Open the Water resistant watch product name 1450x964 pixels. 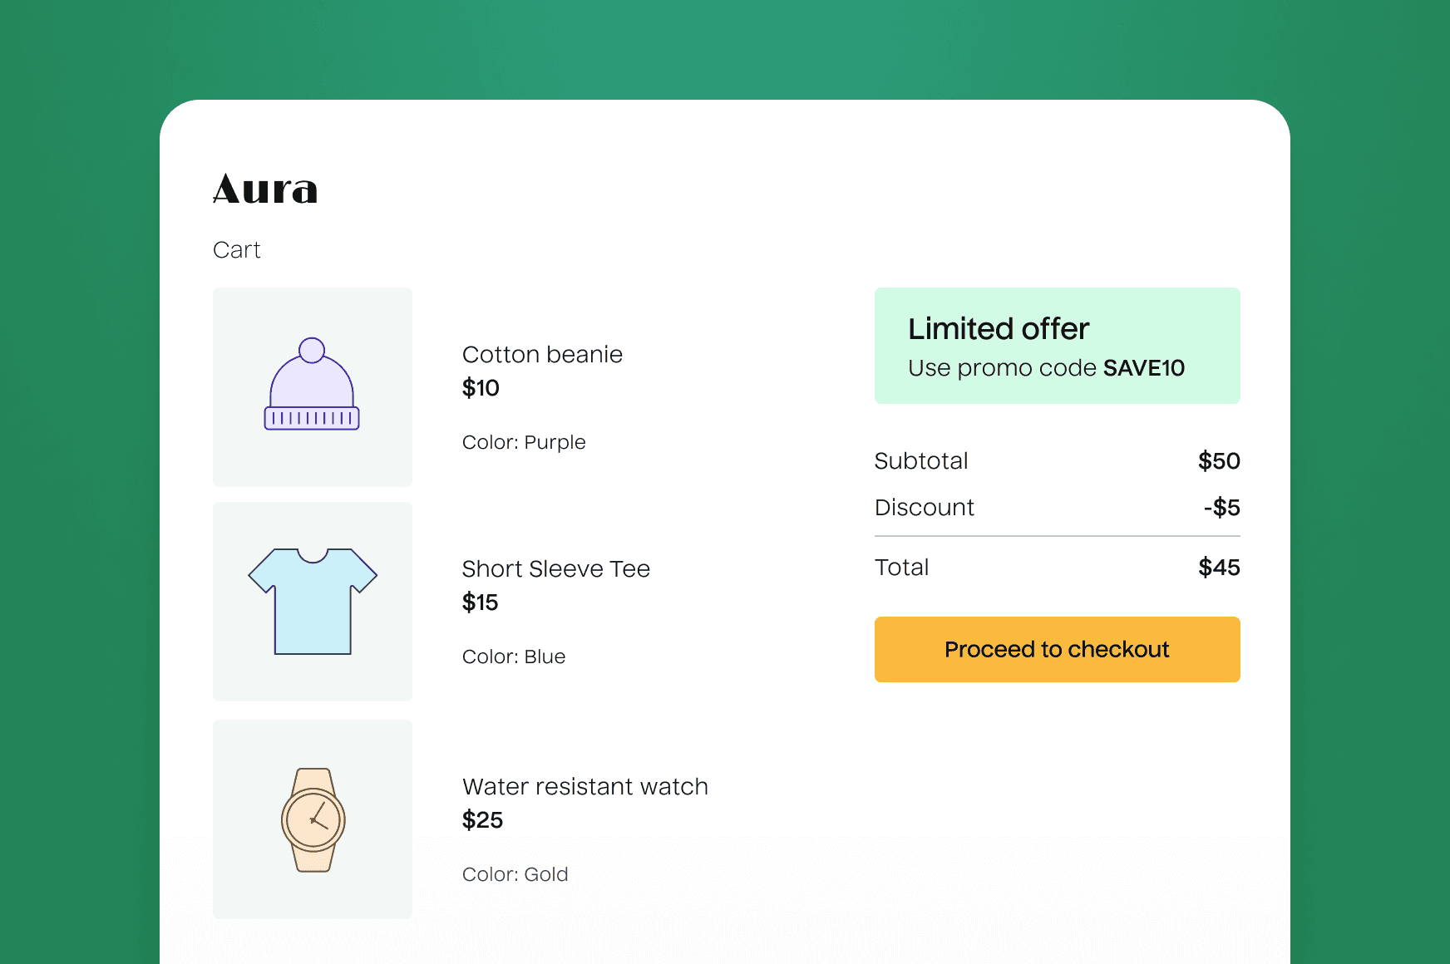click(585, 786)
